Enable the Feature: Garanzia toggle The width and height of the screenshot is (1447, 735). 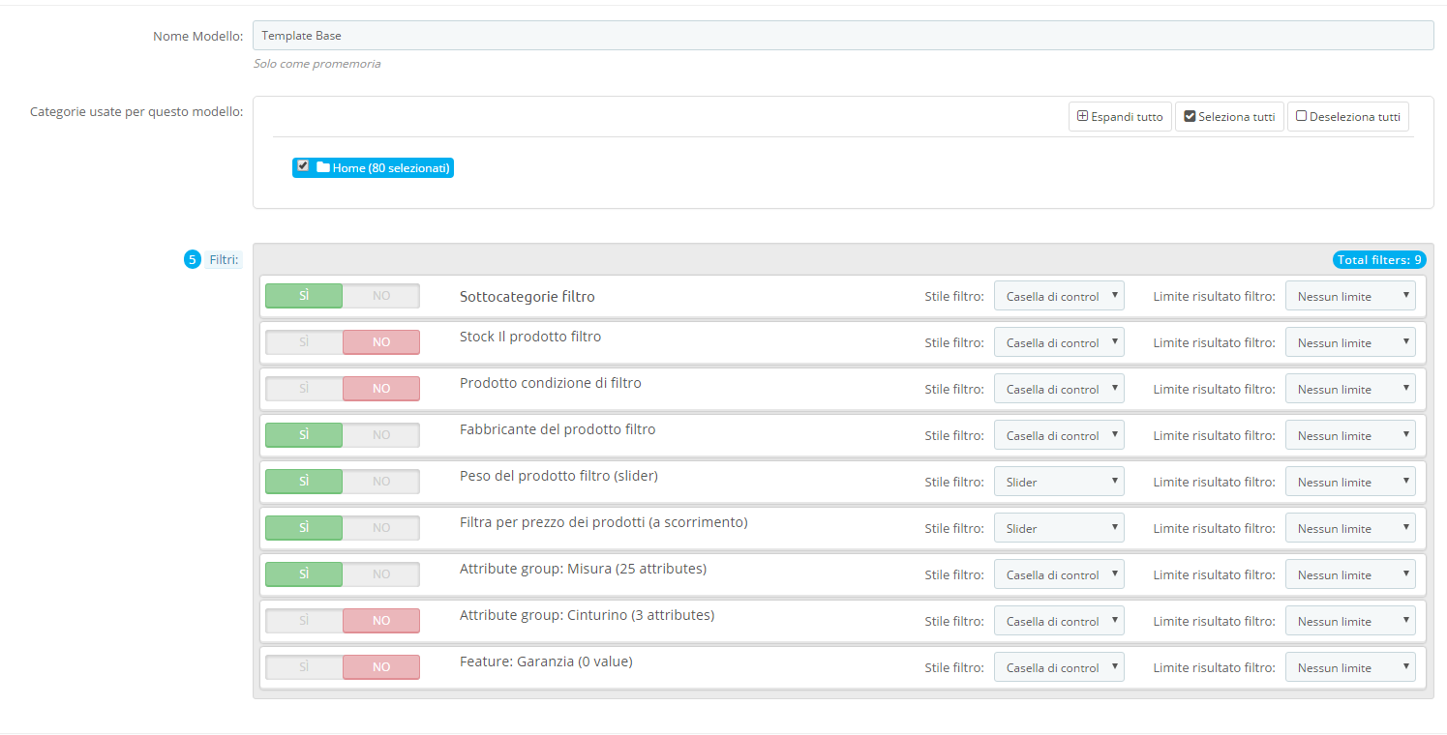pyautogui.click(x=303, y=666)
